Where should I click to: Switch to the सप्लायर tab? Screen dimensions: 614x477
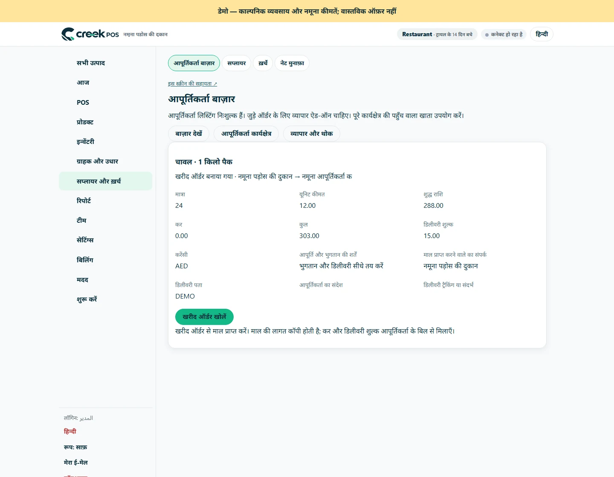pos(237,63)
